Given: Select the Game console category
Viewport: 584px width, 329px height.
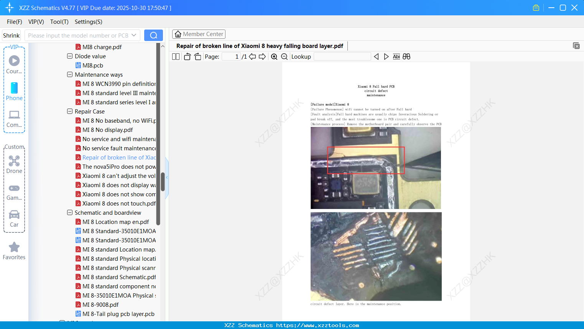Looking at the screenshot, I should pyautogui.click(x=14, y=192).
